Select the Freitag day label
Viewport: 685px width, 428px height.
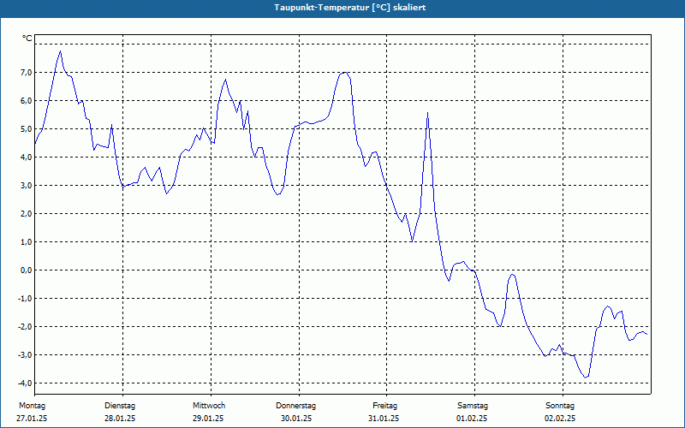tap(384, 406)
